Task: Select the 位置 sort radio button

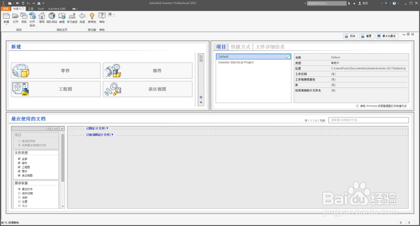Action: tap(19, 201)
